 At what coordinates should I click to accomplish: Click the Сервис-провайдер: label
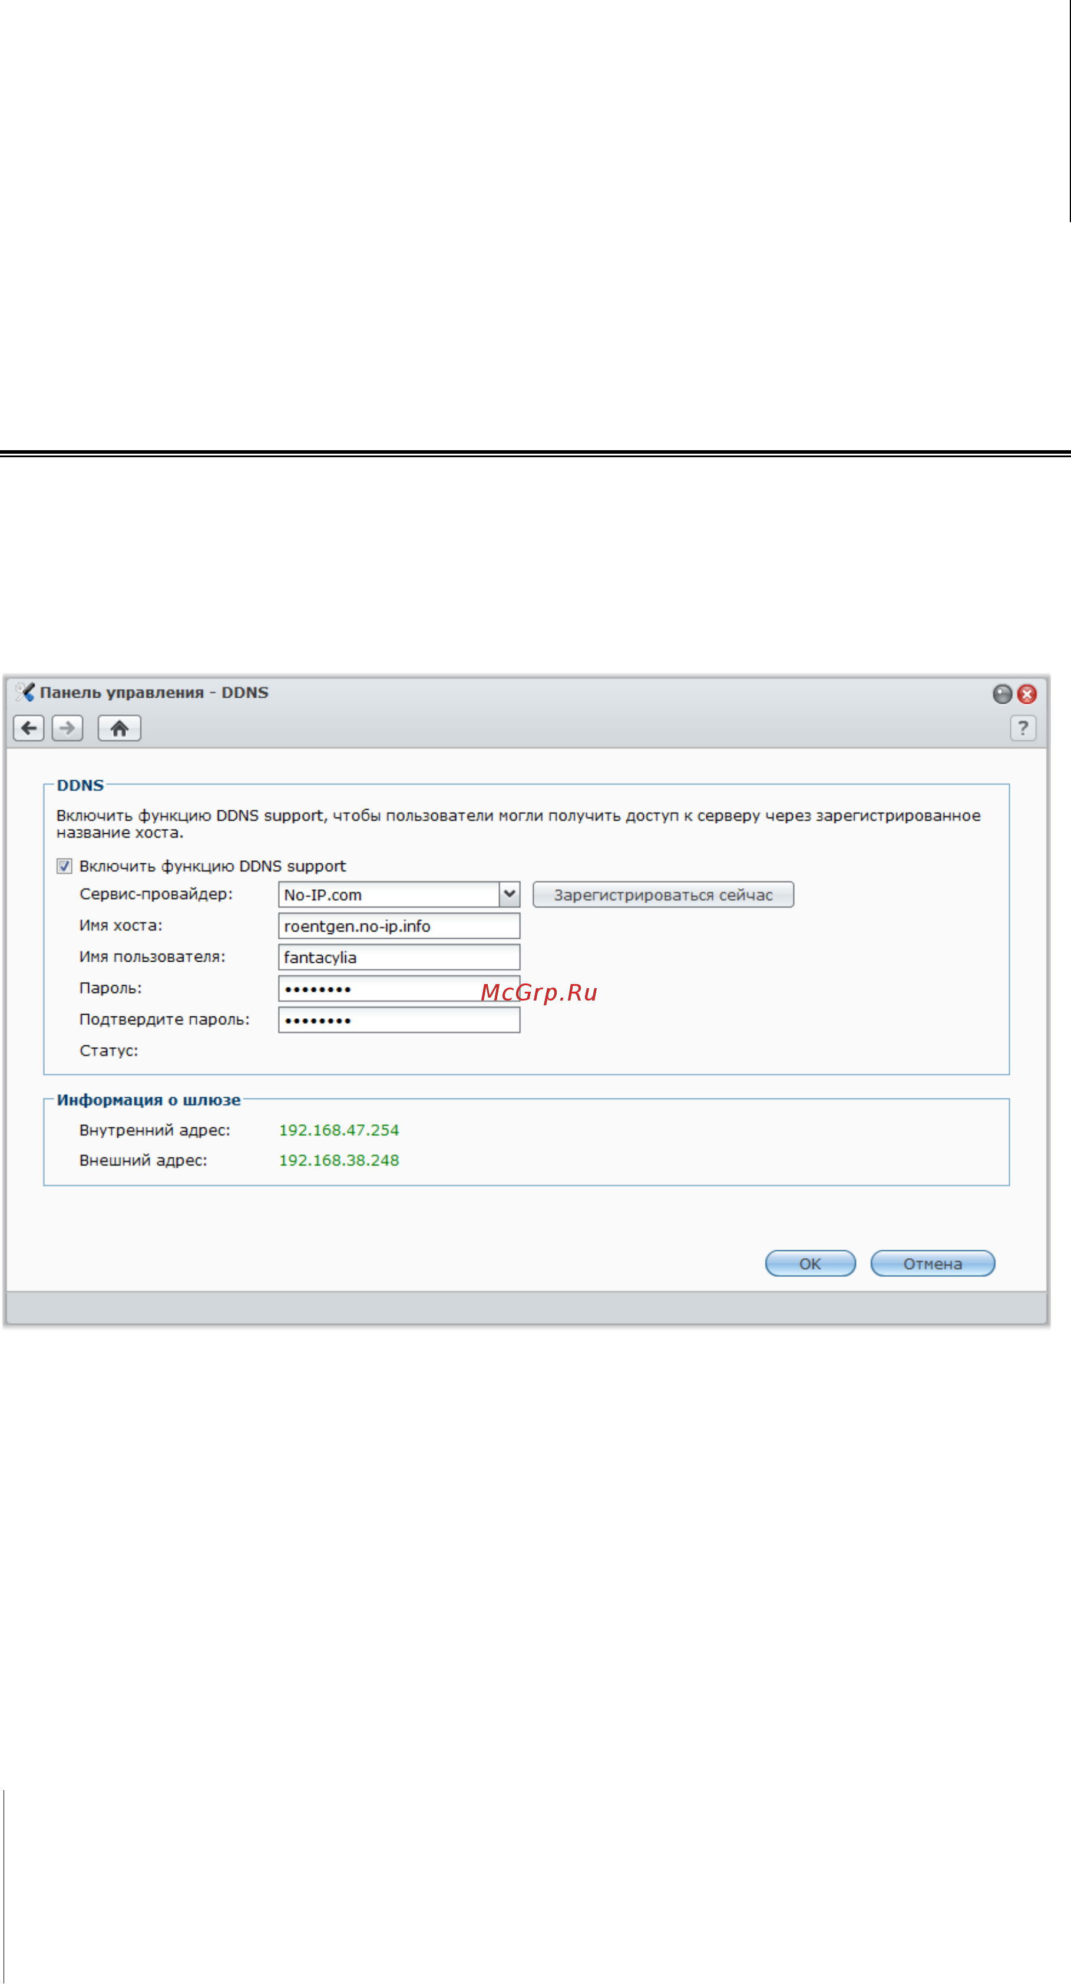point(156,894)
